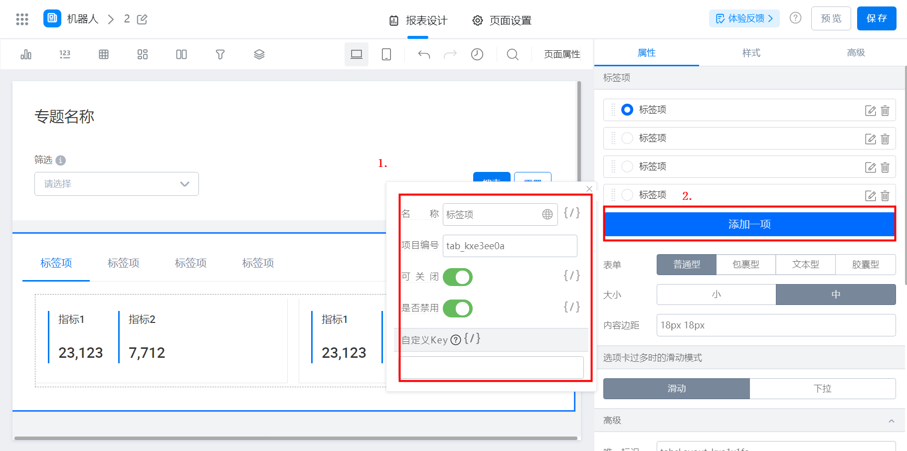The image size is (907, 451).
Task: Toggle the 可关闭 switch off
Action: coord(457,277)
